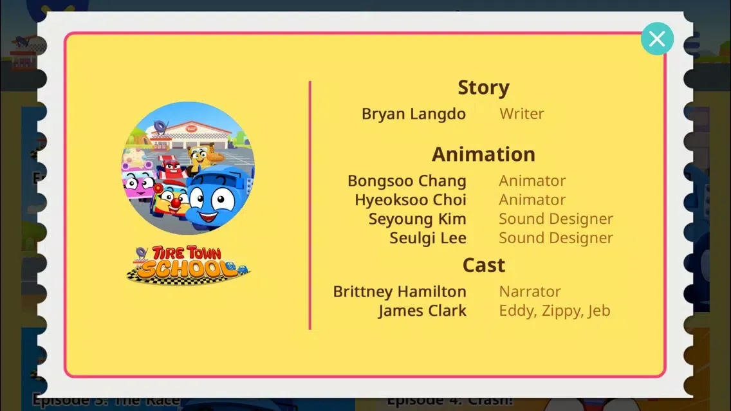The image size is (731, 411).
Task: Click the Tire Town School logo
Action: pos(189,265)
